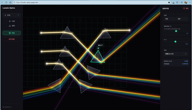Toggle the favorite star for this page
The image size is (192, 110).
(x=169, y=2)
